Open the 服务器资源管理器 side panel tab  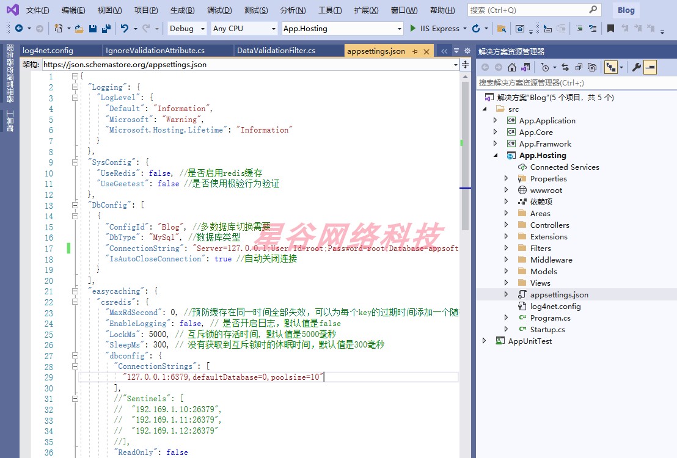pyautogui.click(x=10, y=73)
